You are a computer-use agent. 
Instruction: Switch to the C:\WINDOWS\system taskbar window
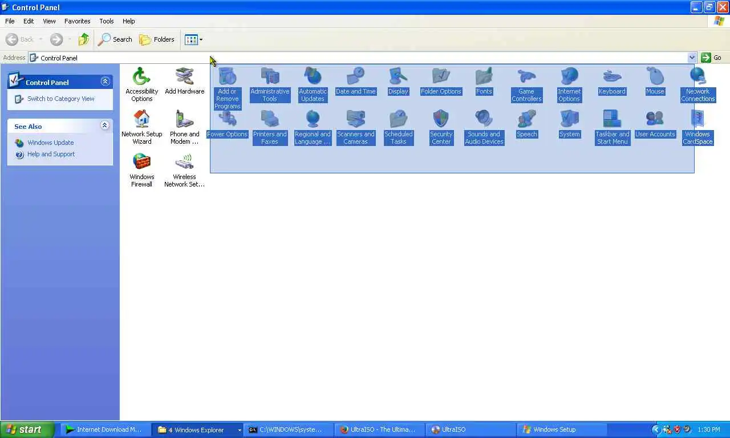288,429
